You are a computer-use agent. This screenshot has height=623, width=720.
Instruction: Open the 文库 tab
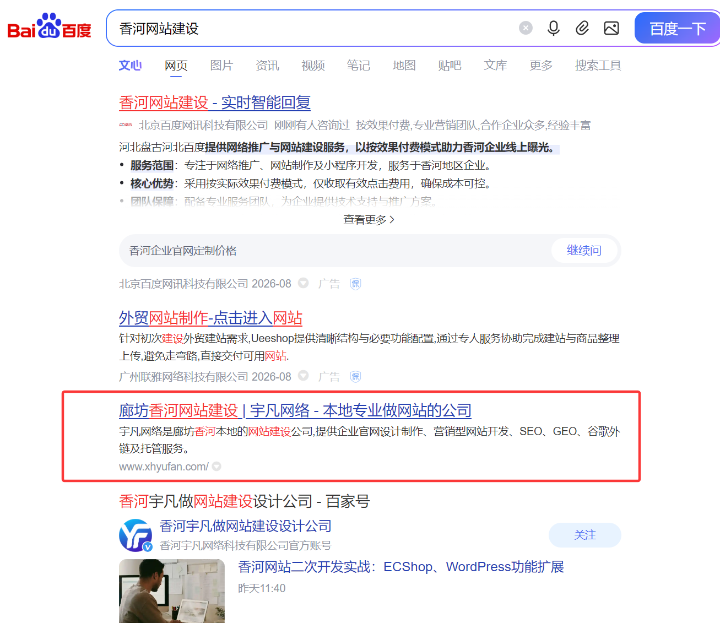(x=496, y=66)
